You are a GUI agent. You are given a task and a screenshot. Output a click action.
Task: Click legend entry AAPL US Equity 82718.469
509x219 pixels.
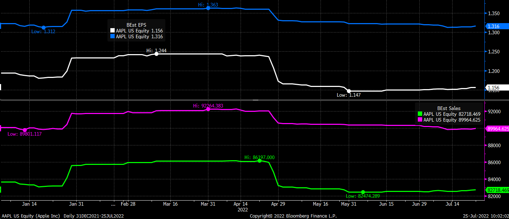449,114
